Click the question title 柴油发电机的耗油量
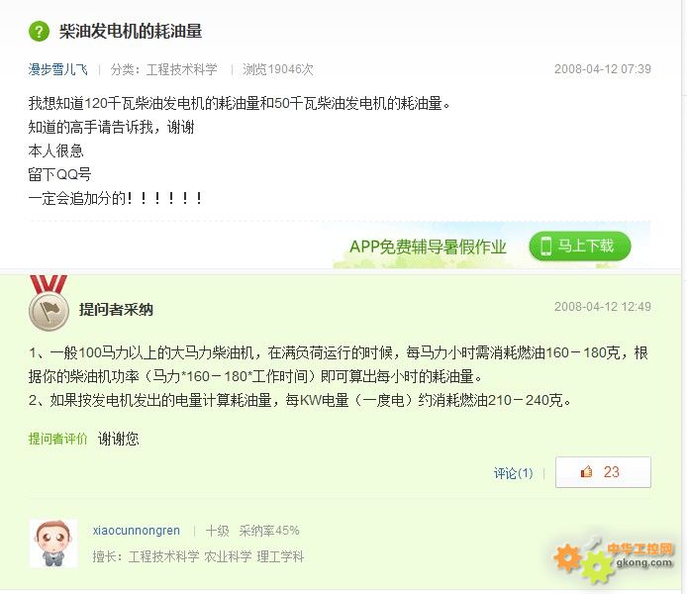This screenshot has height=594, width=687. 131,31
